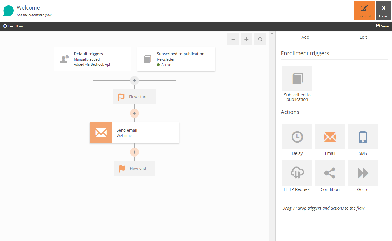Select the Delay action icon
Screen dimensions: 392x241
[x=297, y=137]
